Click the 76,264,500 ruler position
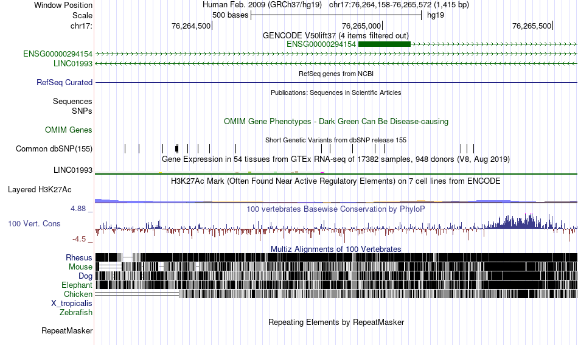The image size is (578, 345). (x=191, y=26)
